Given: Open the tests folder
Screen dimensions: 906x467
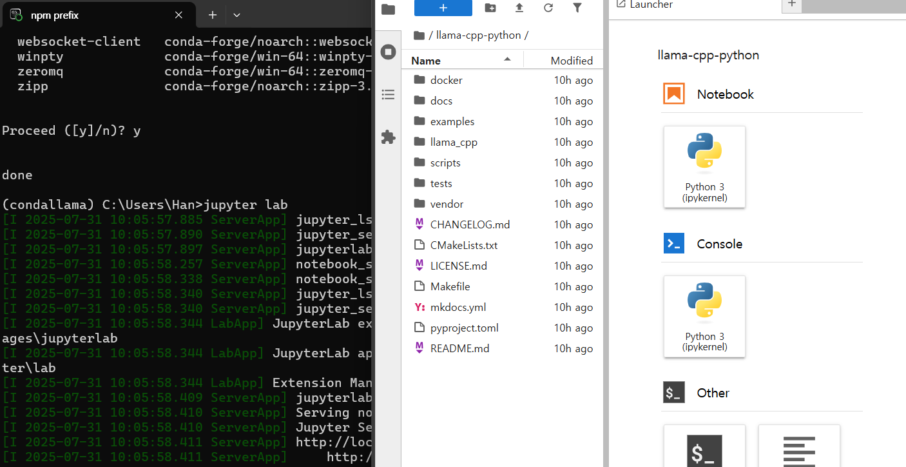Looking at the screenshot, I should coord(502,183).
